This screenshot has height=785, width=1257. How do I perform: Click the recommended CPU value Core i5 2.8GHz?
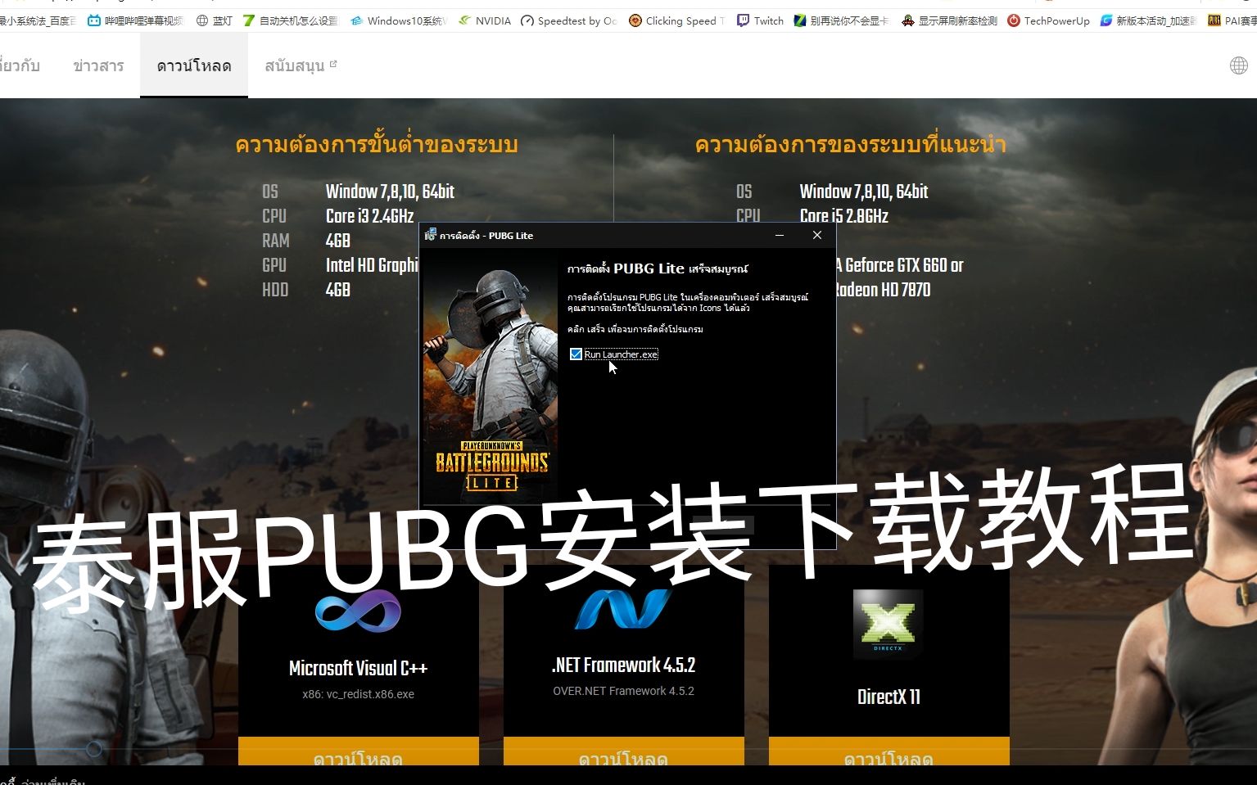pyautogui.click(x=843, y=216)
